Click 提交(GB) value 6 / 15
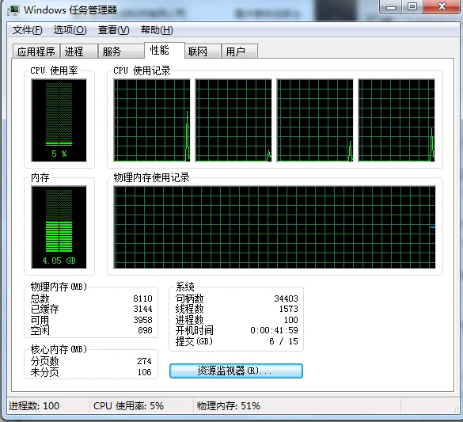463x422 pixels. [283, 341]
